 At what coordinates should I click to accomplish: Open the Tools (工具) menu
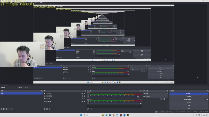[37, 3]
